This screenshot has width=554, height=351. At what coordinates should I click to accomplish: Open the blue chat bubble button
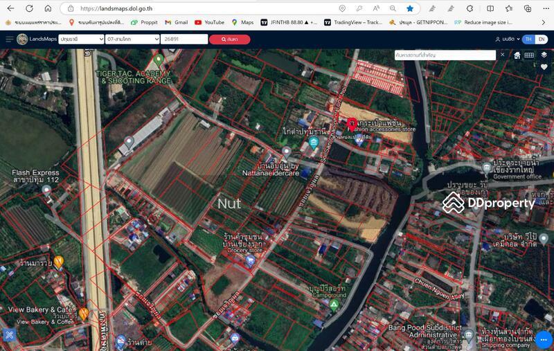click(544, 340)
